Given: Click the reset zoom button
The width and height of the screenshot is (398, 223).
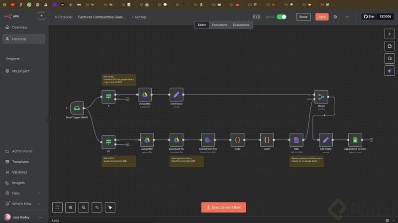Looking at the screenshot, I should pyautogui.click(x=97, y=208).
